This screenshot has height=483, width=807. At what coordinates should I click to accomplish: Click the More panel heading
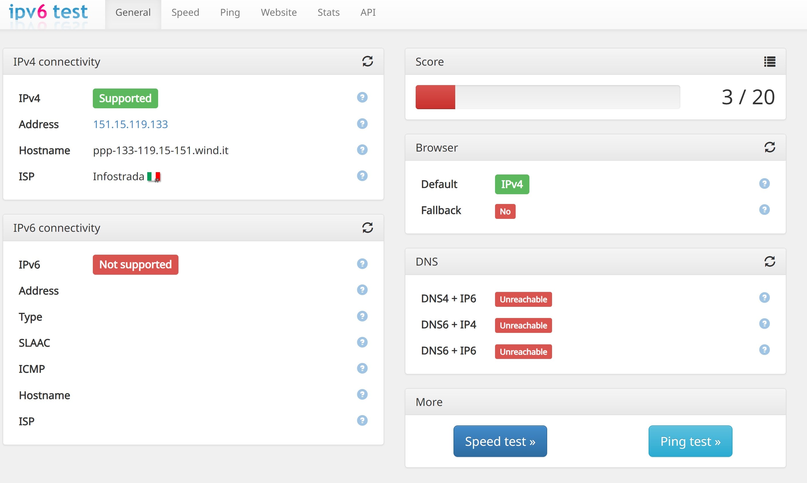point(429,402)
